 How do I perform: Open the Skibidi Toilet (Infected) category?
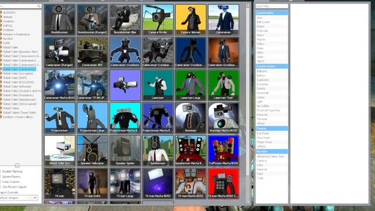[x=17, y=86]
